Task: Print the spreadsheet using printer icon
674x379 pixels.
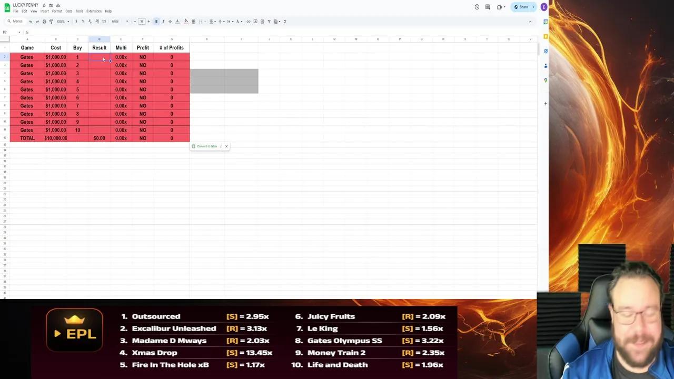Action: click(44, 22)
